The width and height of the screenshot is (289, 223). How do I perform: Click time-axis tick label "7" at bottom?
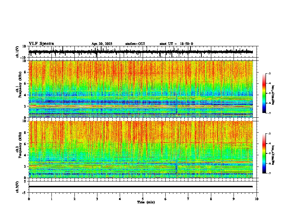pyautogui.click(x=188, y=199)
